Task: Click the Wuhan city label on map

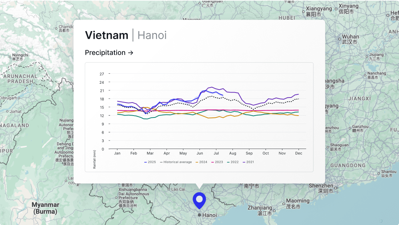Action: [x=350, y=37]
